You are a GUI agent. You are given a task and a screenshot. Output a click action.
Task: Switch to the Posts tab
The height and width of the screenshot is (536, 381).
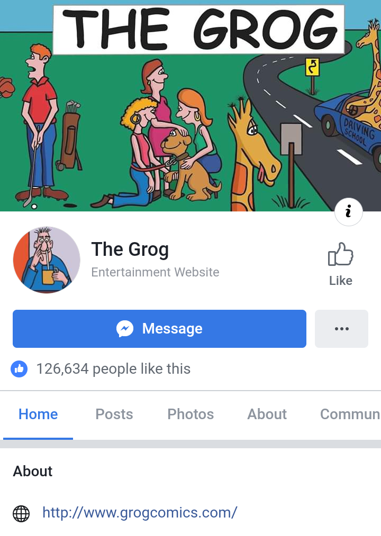(x=114, y=414)
